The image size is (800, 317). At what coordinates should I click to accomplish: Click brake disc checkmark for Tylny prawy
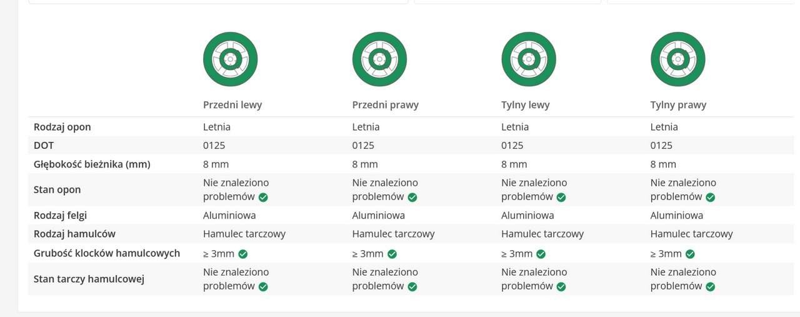tap(710, 286)
